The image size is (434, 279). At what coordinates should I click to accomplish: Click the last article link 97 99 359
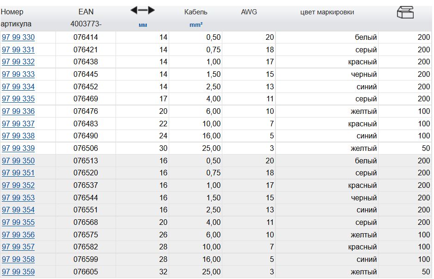tap(18, 272)
